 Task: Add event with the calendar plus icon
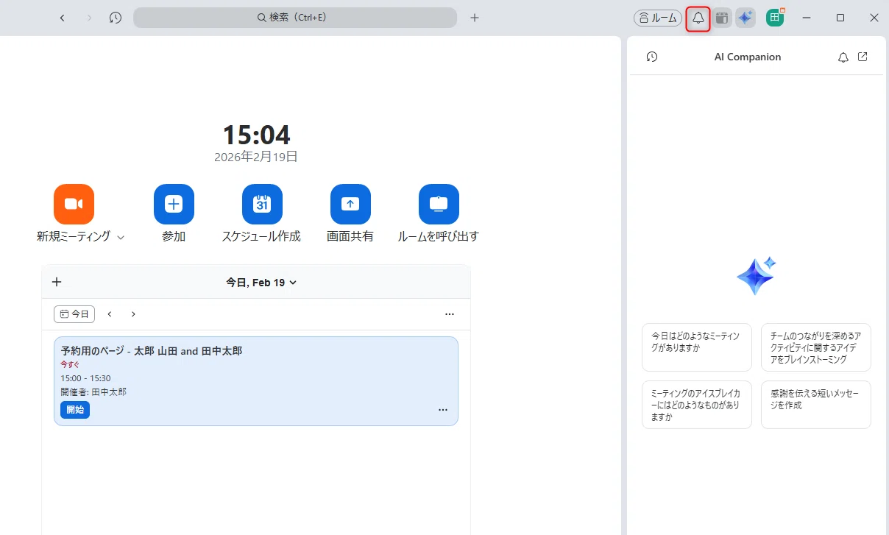point(57,282)
